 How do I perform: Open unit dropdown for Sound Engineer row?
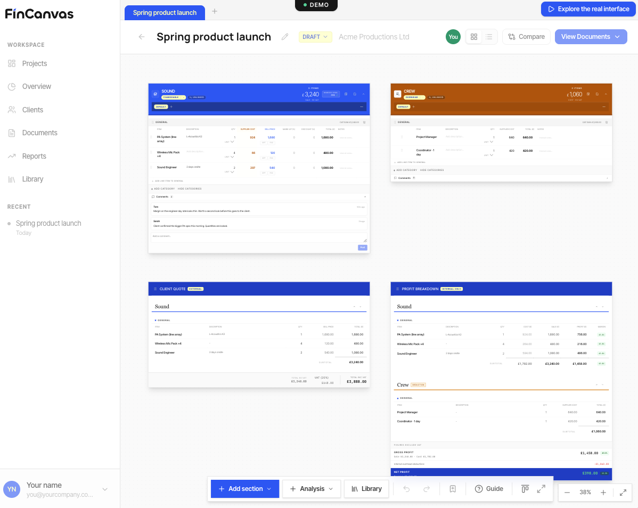(230, 172)
